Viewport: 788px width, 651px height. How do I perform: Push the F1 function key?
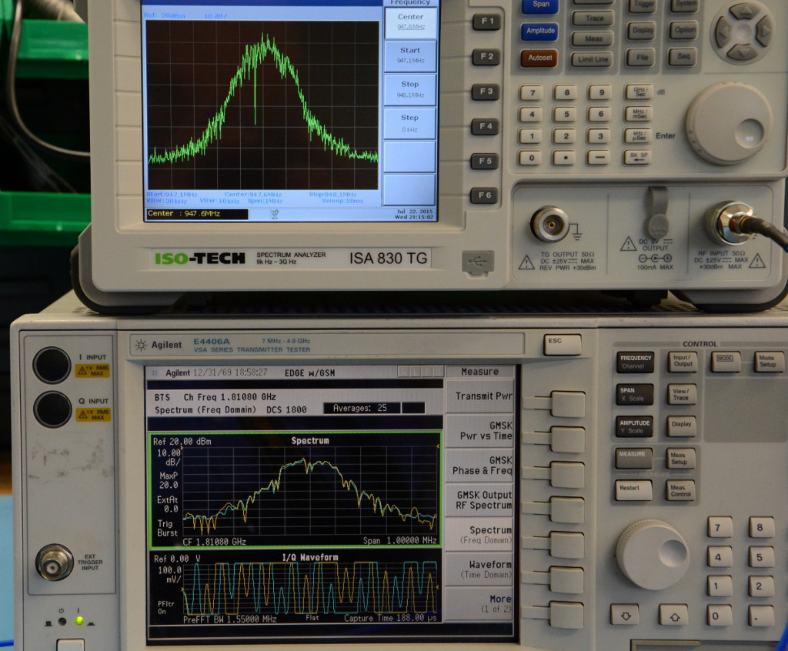tap(486, 21)
